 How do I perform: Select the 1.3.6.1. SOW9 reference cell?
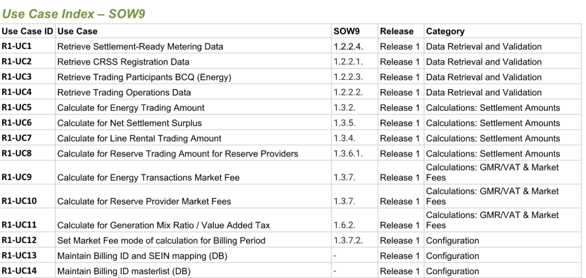pos(349,154)
